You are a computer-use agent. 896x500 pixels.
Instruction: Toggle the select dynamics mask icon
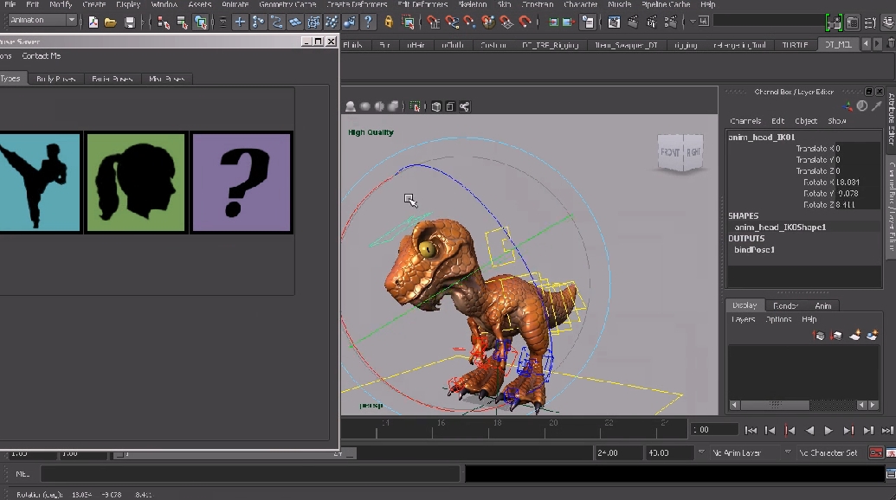332,22
